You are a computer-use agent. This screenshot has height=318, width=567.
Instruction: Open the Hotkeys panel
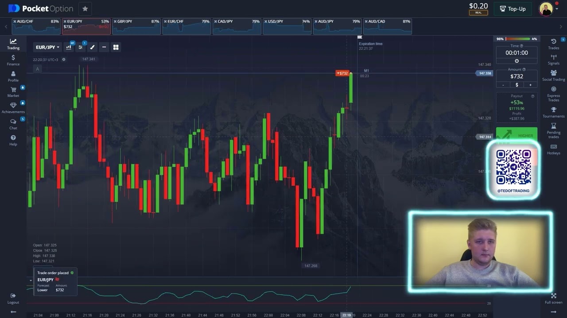[553, 149]
